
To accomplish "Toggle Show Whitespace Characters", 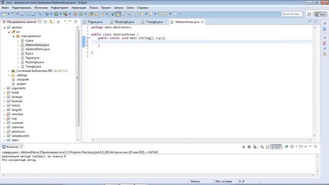I will 135,14.
